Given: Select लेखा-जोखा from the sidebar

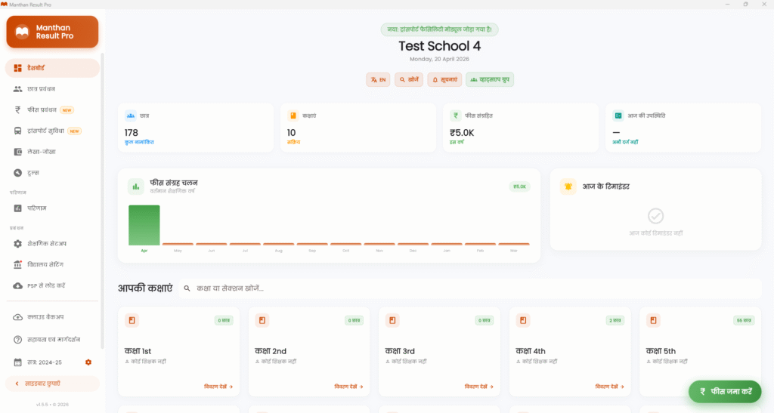Looking at the screenshot, I should [42, 152].
